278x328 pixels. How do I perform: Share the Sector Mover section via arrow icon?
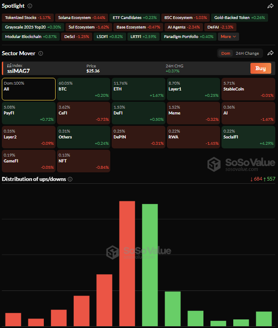point(270,53)
